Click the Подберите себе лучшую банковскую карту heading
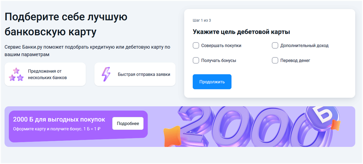This screenshot has width=363, height=164. click(66, 24)
